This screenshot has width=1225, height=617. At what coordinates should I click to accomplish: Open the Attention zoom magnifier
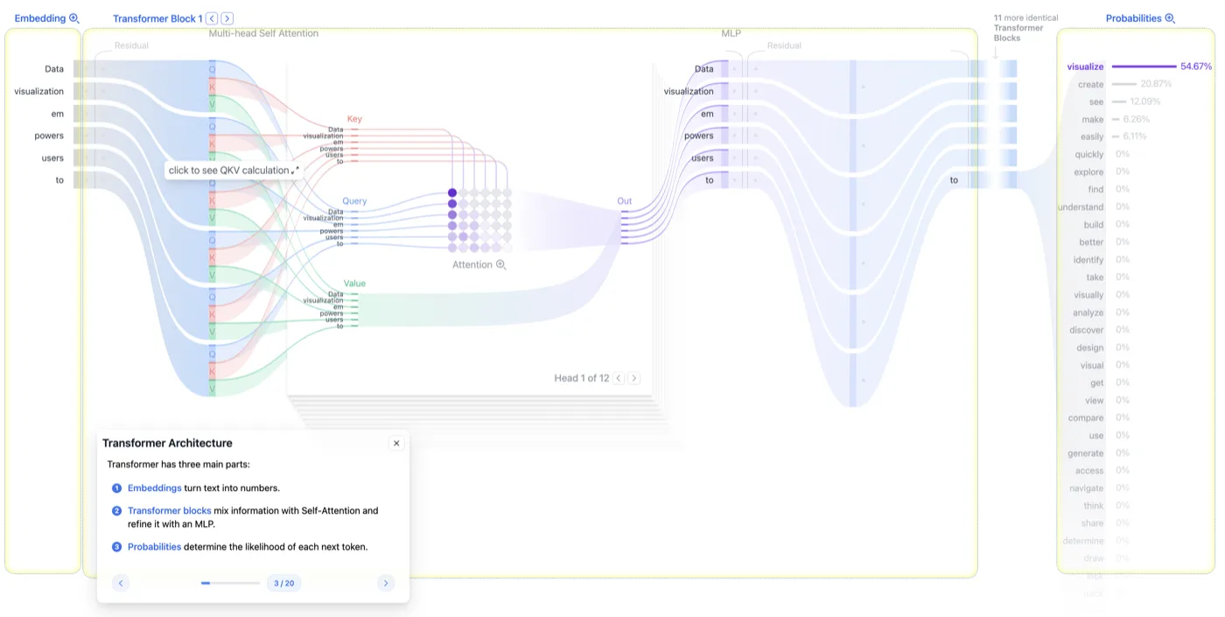tap(501, 264)
